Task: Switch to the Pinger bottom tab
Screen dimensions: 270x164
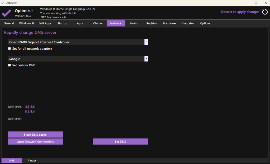Action: (32, 160)
